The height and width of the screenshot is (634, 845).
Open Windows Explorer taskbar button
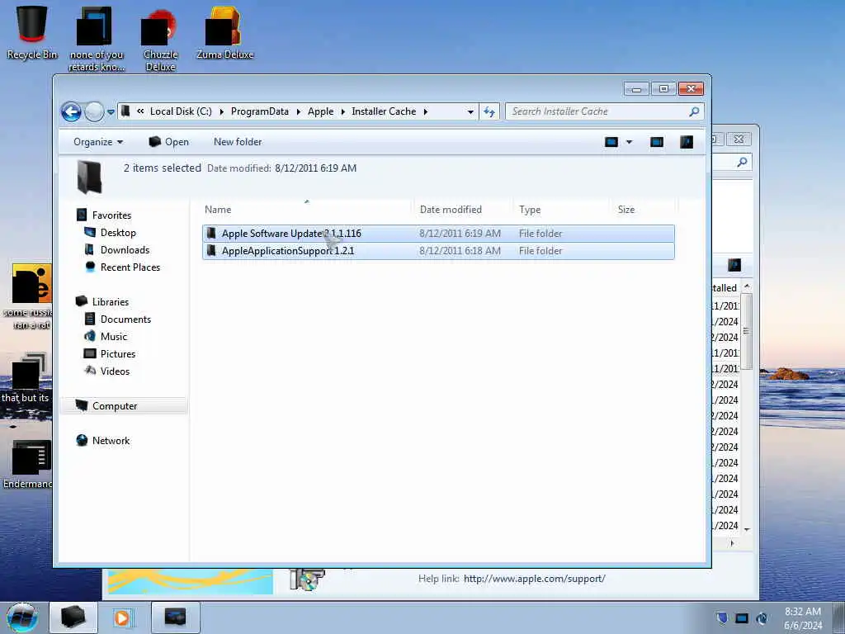point(73,617)
